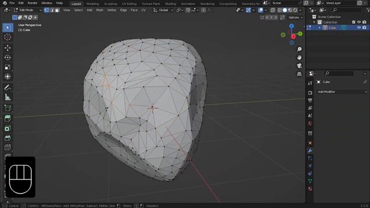Select the Transform tool
Image resolution: width=370 pixels, height=208 pixels.
click(8, 77)
